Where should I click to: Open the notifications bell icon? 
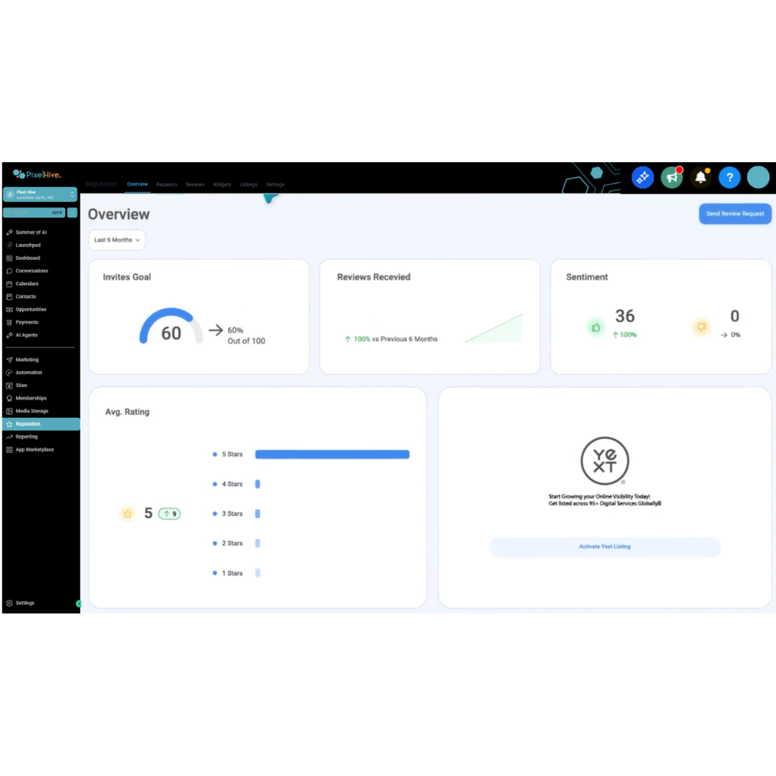click(x=700, y=178)
